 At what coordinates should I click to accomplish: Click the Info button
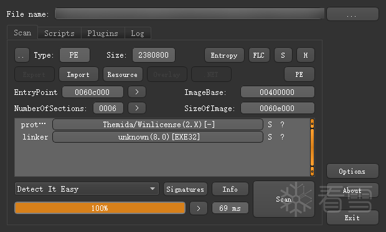pyautogui.click(x=230, y=189)
